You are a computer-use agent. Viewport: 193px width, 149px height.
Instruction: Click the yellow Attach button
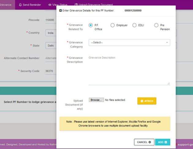pos(147,101)
